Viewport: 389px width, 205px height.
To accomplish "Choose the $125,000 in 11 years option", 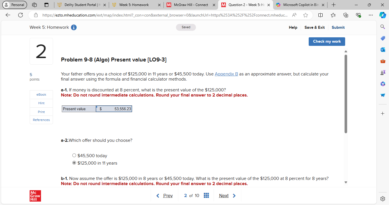I will pos(74,163).
